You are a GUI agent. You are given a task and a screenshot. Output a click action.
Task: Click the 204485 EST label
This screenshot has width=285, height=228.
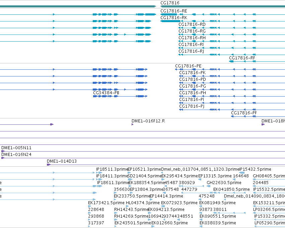(261, 183)
